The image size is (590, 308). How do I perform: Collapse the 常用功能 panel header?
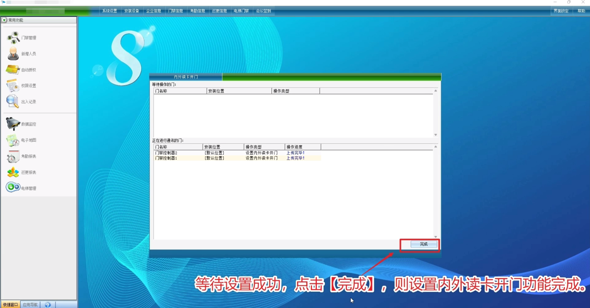click(4, 20)
